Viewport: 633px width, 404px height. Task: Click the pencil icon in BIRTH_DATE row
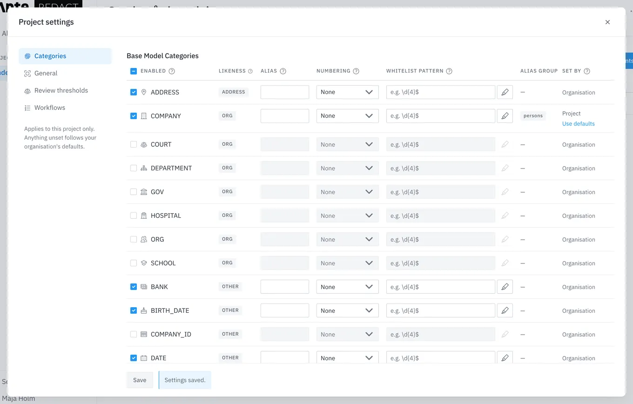505,310
